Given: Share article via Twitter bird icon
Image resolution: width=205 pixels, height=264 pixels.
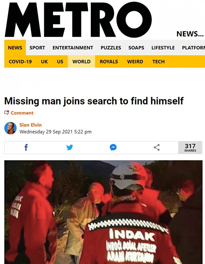Looking at the screenshot, I should point(69,148).
